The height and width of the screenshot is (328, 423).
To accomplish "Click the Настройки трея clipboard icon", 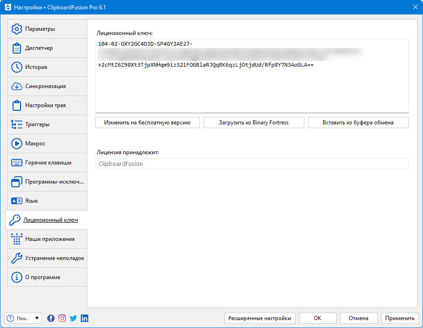I will (x=17, y=105).
